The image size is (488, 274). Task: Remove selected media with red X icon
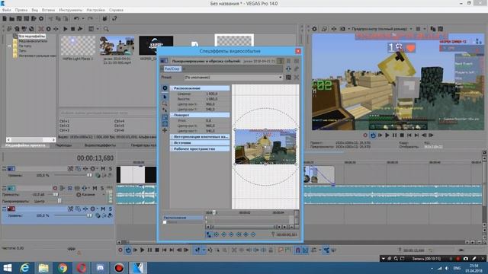point(40,29)
